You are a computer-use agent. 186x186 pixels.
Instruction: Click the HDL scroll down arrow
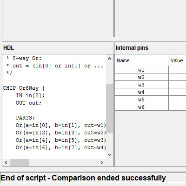pyautogui.click(x=109, y=155)
